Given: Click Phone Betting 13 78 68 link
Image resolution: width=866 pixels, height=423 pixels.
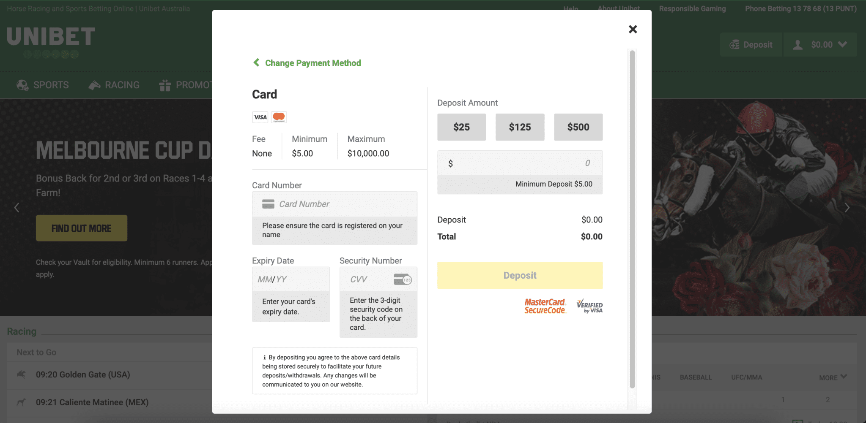Looking at the screenshot, I should [x=801, y=8].
